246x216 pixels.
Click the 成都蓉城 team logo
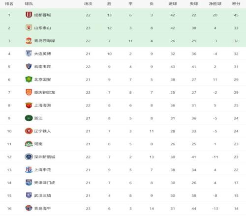click(29, 15)
